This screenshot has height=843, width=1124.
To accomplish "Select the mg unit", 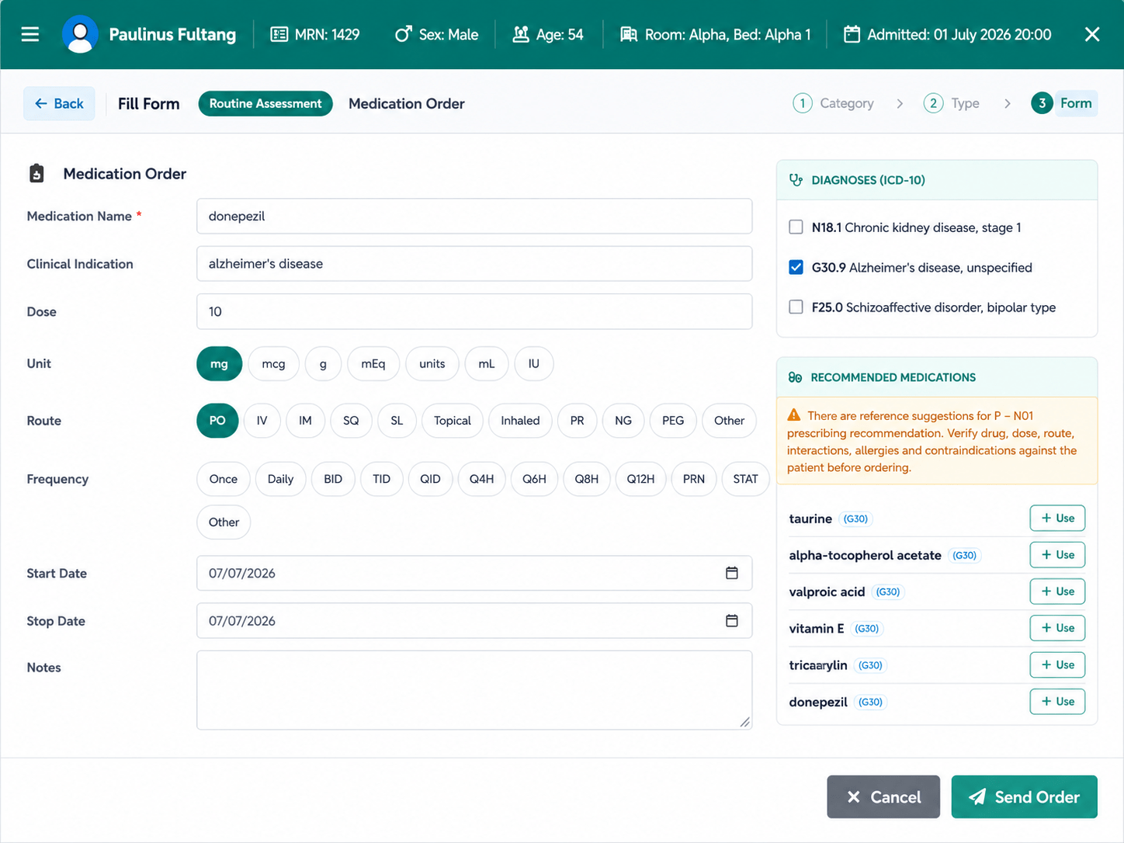I will pyautogui.click(x=219, y=363).
